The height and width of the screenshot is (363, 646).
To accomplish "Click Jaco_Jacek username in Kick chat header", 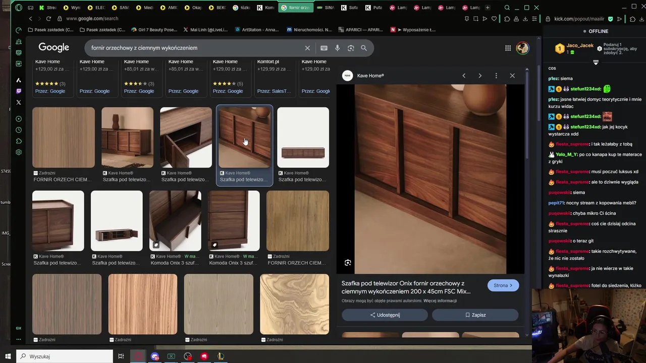I will (x=580, y=45).
